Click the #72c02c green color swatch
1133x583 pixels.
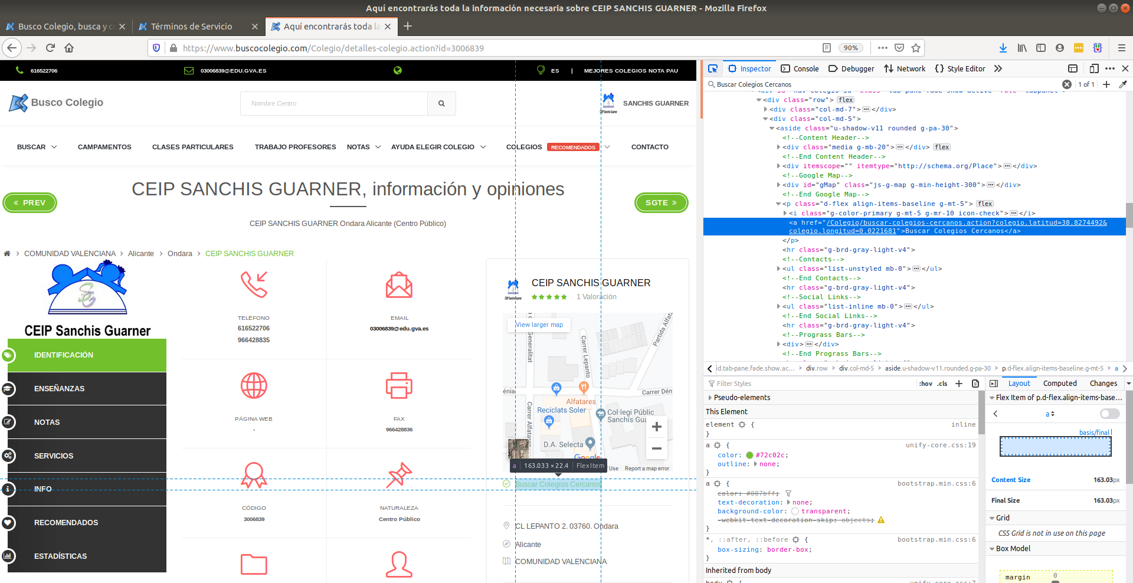pyautogui.click(x=749, y=455)
